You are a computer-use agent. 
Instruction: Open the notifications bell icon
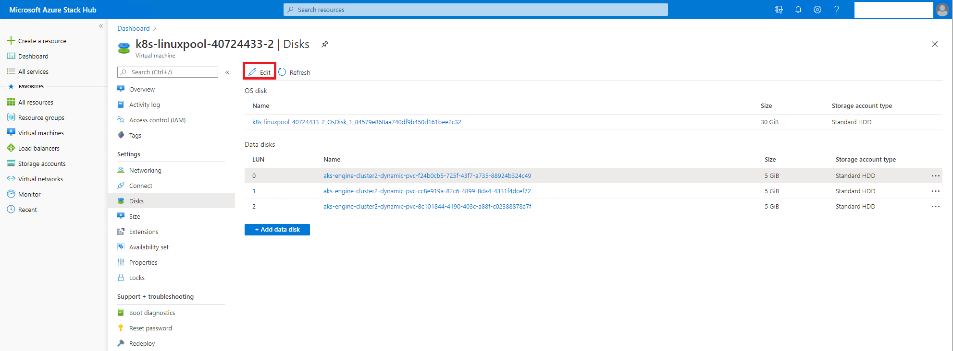798,10
